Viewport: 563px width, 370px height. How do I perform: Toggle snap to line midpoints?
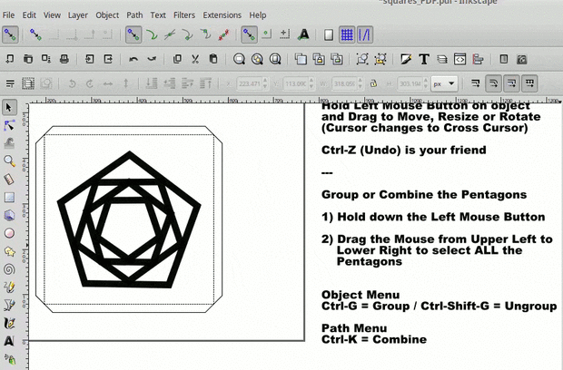(x=223, y=34)
